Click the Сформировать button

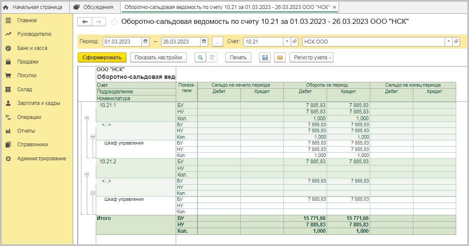(102, 58)
